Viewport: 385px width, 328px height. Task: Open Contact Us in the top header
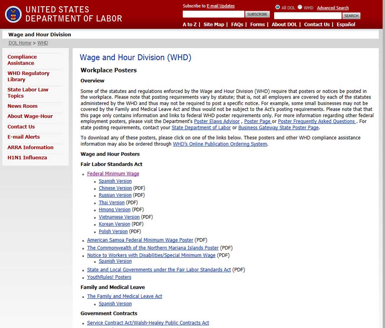click(x=317, y=25)
